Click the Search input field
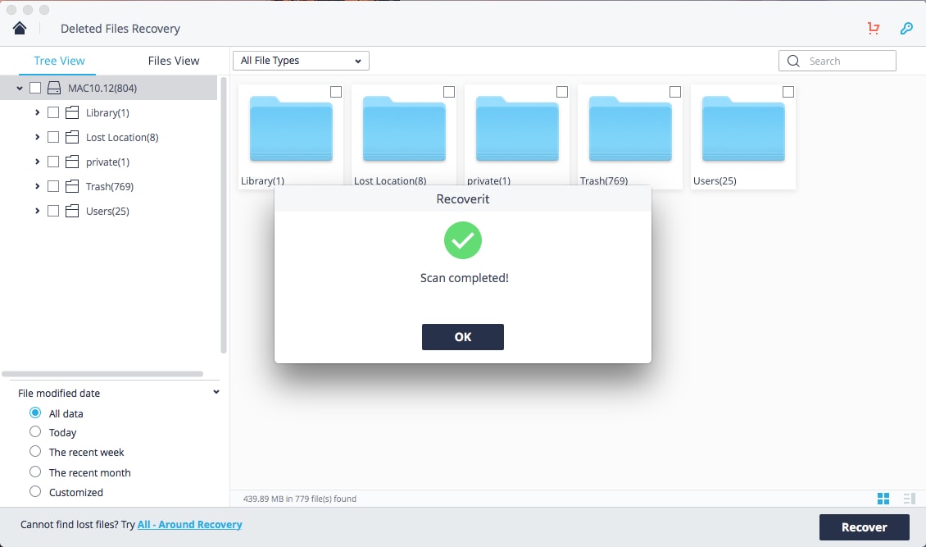The width and height of the screenshot is (926, 547). point(837,61)
